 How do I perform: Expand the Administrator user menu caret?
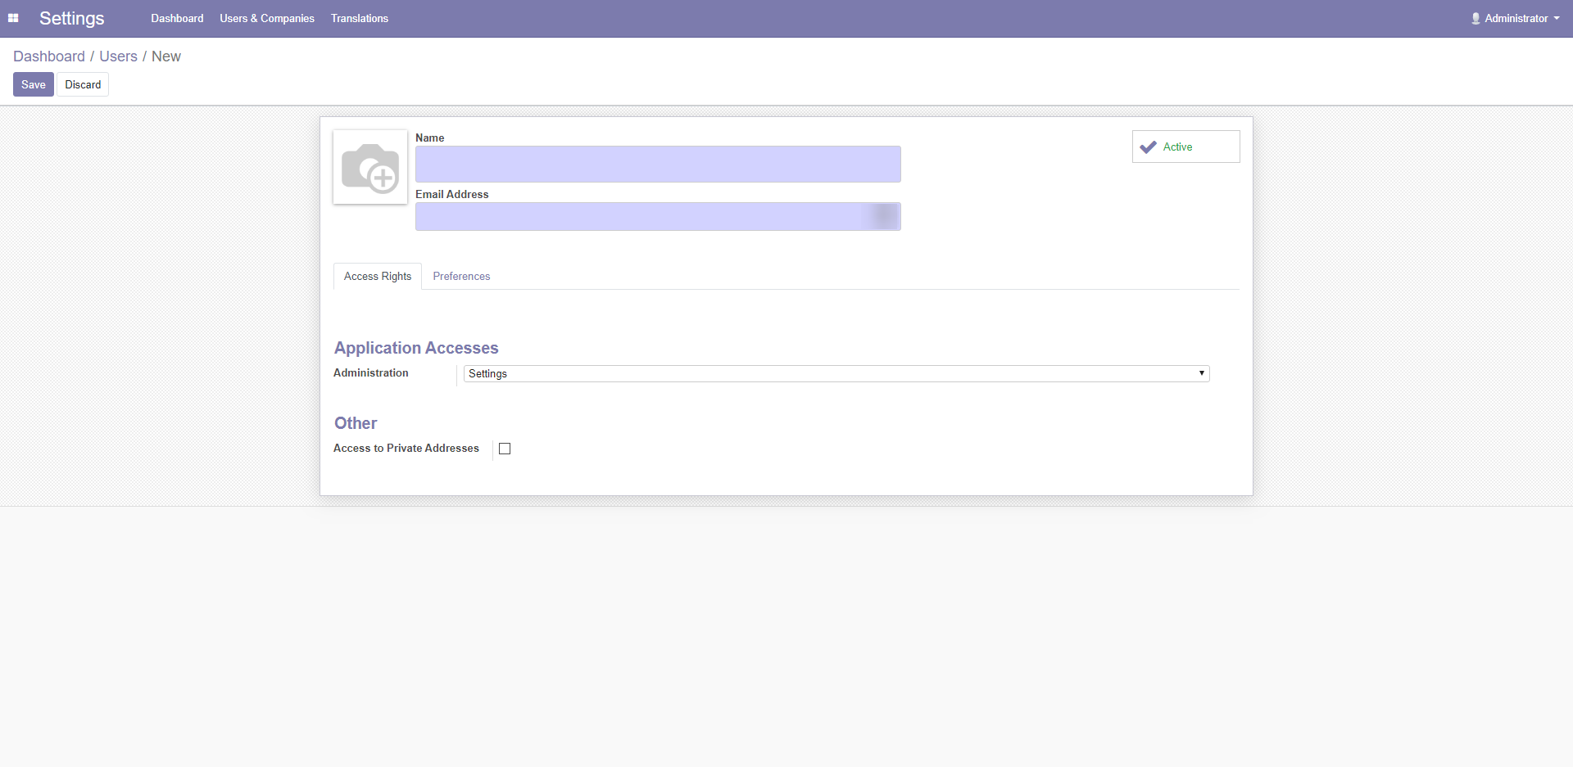click(x=1557, y=18)
